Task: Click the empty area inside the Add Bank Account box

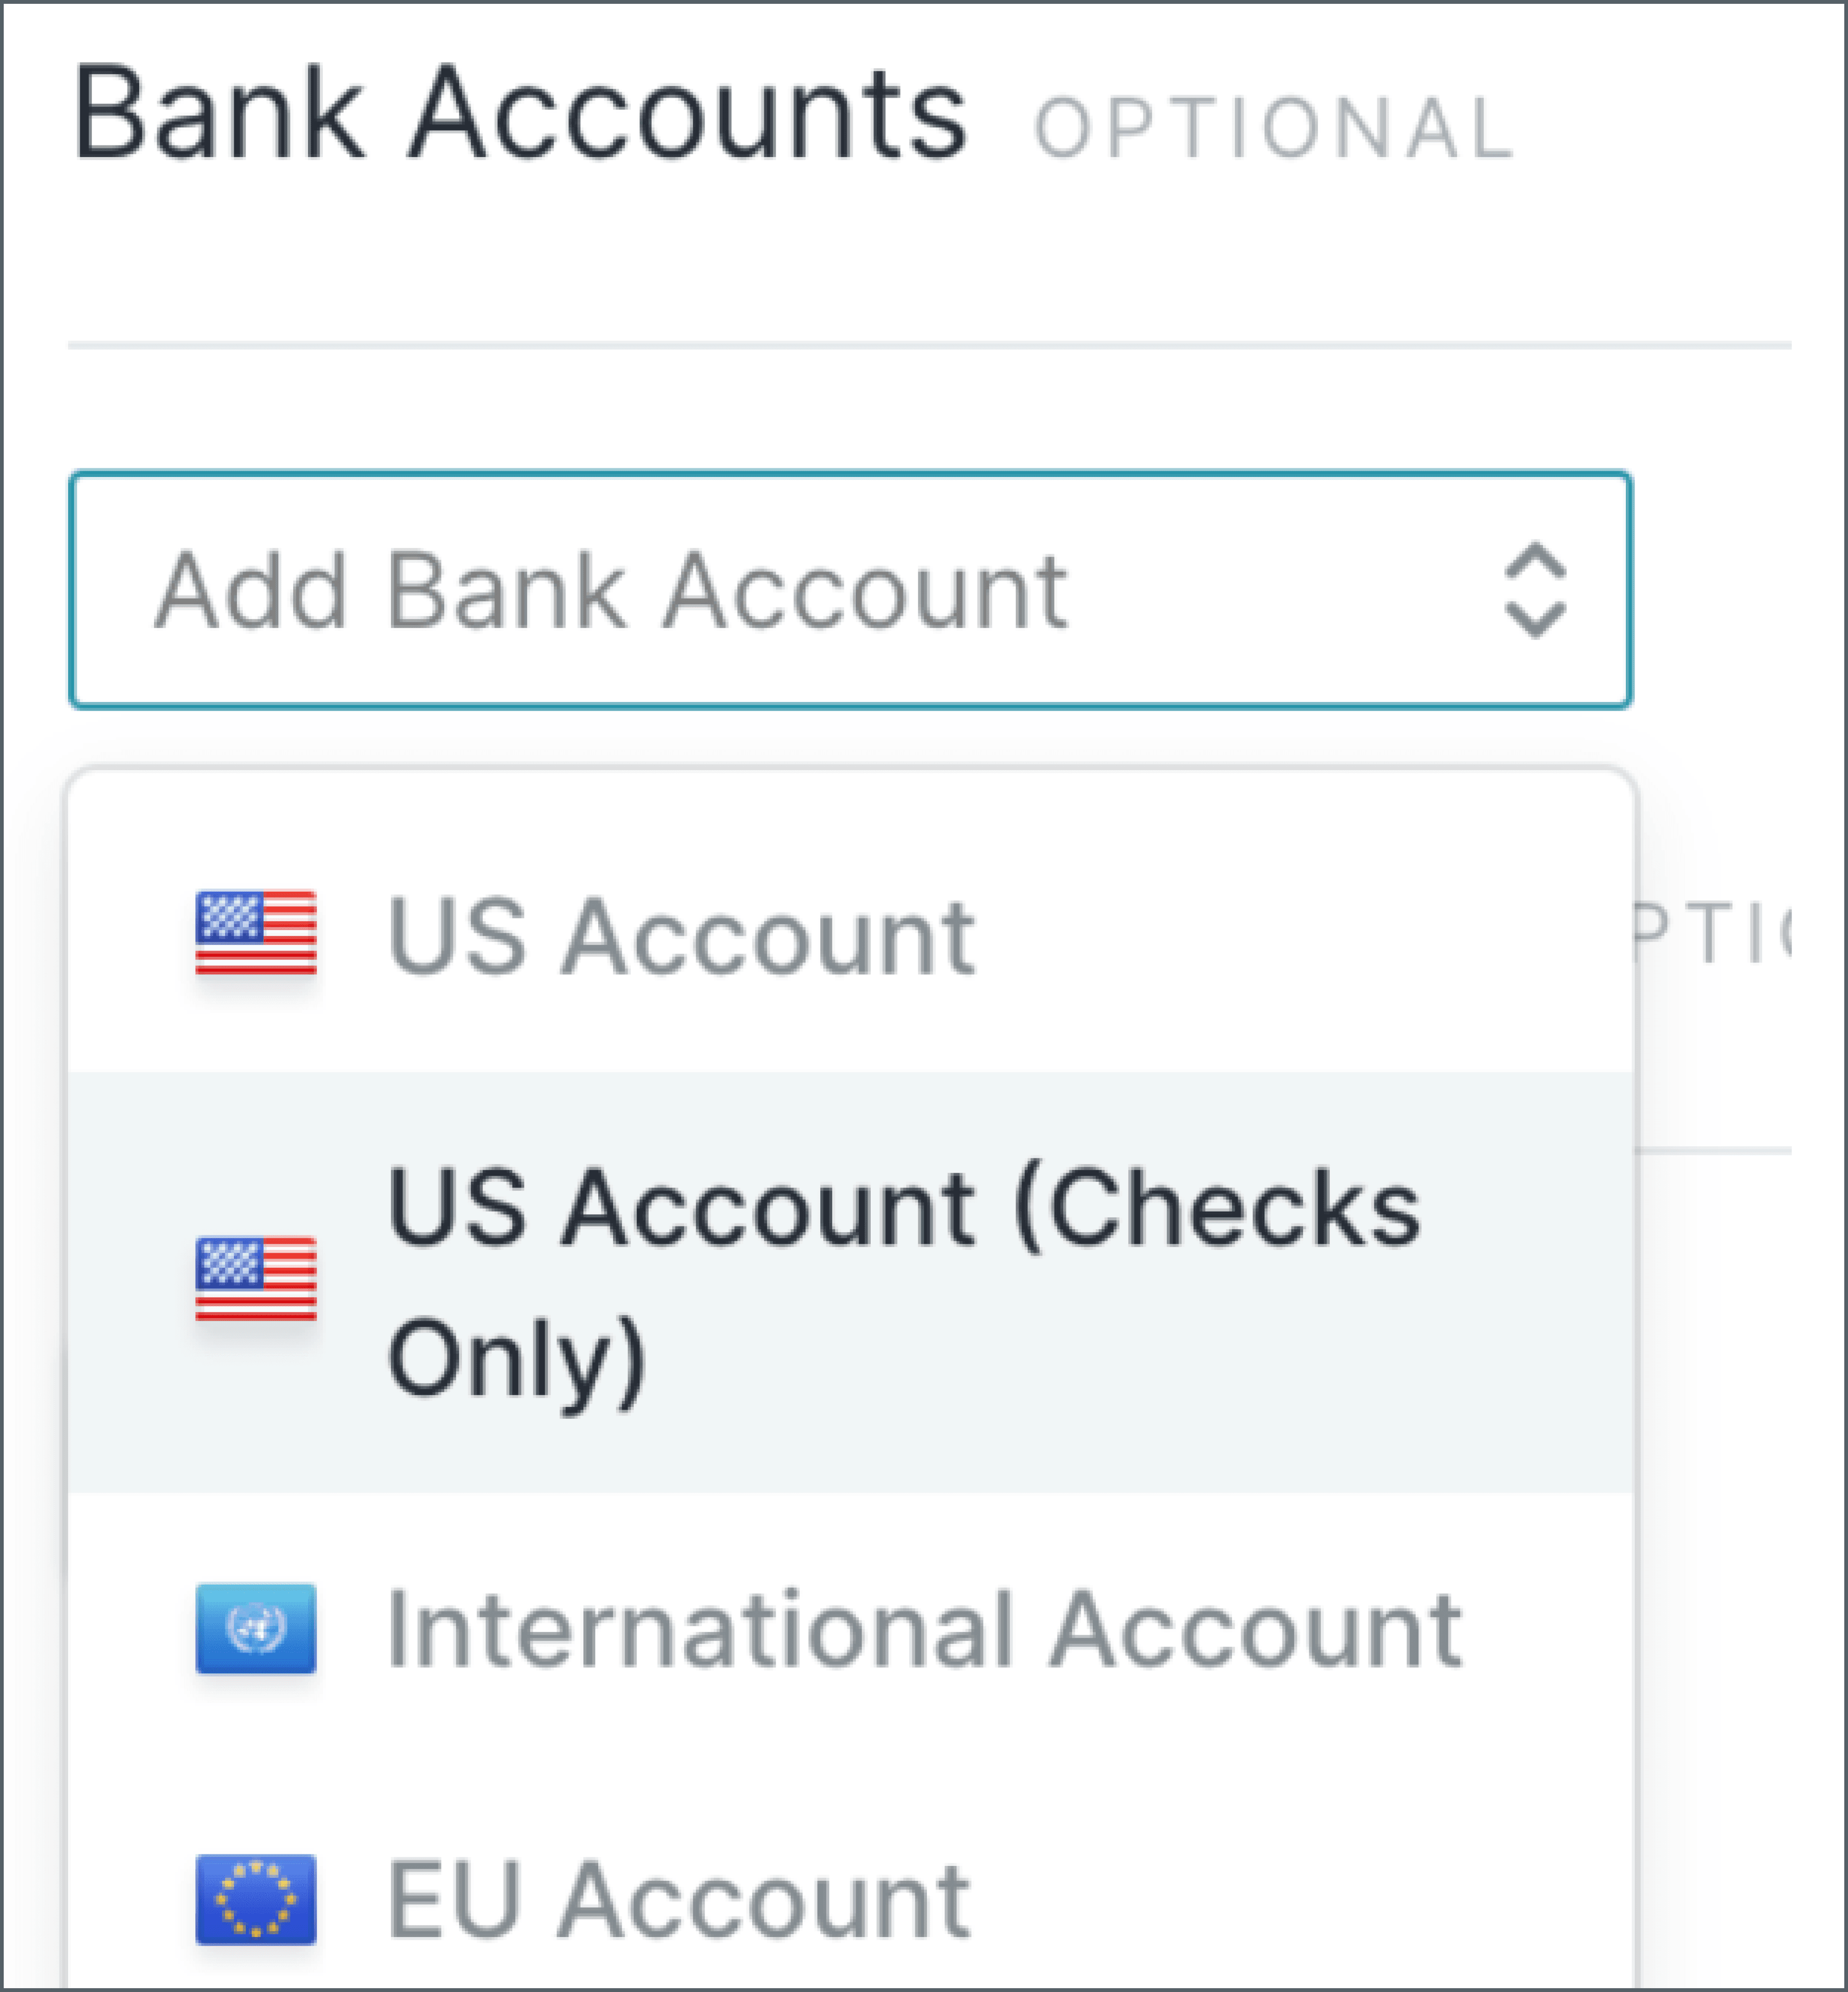Action: 1280,591
